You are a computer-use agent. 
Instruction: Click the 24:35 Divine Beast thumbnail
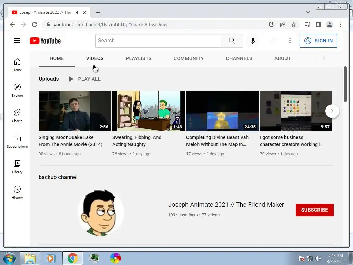222,111
